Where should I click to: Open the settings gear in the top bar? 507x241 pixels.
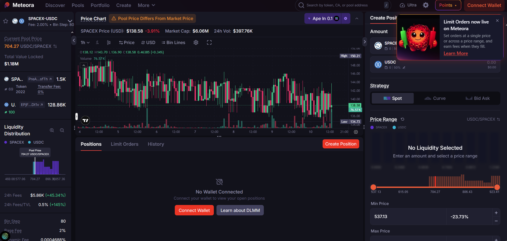pos(426,5)
